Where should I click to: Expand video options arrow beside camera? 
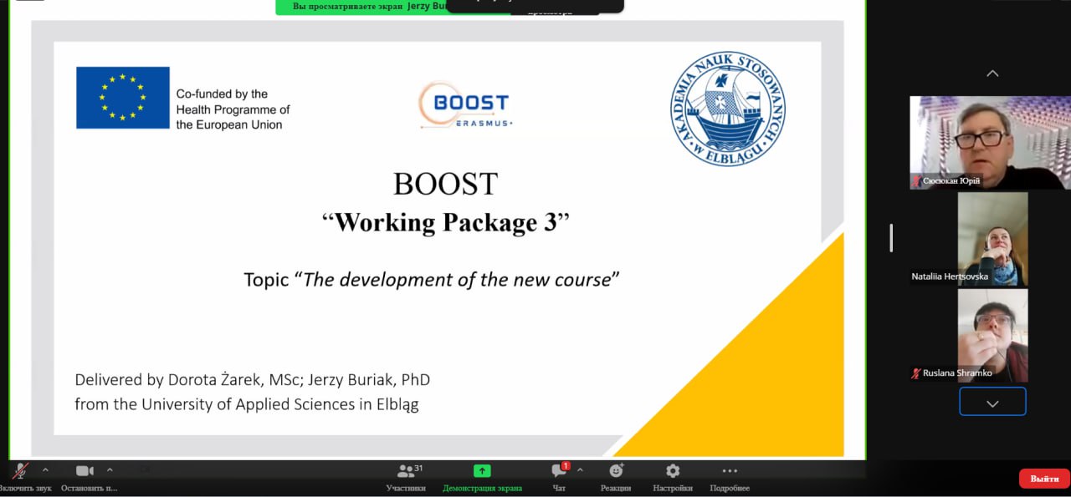coord(110,469)
